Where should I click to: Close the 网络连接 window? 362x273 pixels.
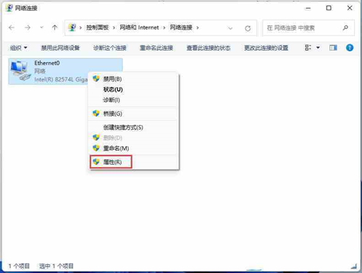click(350, 8)
